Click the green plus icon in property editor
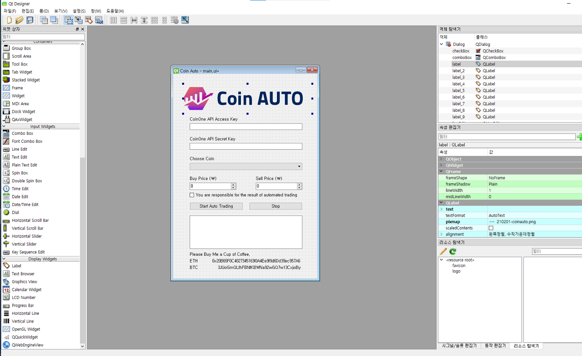This screenshot has height=356, width=582. pyautogui.click(x=580, y=137)
